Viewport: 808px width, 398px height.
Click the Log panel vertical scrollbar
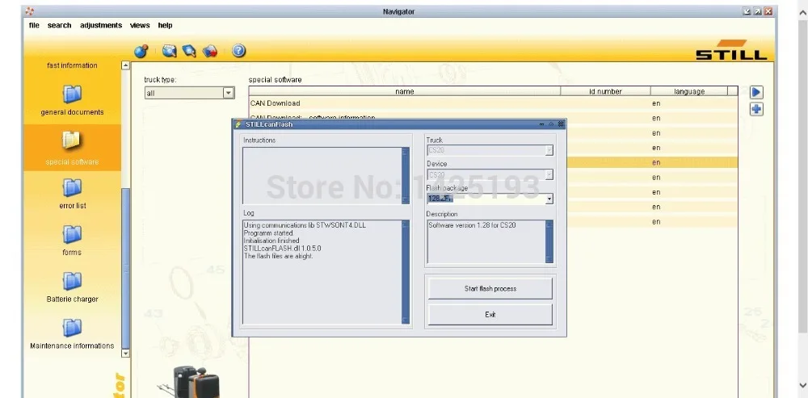click(x=406, y=272)
